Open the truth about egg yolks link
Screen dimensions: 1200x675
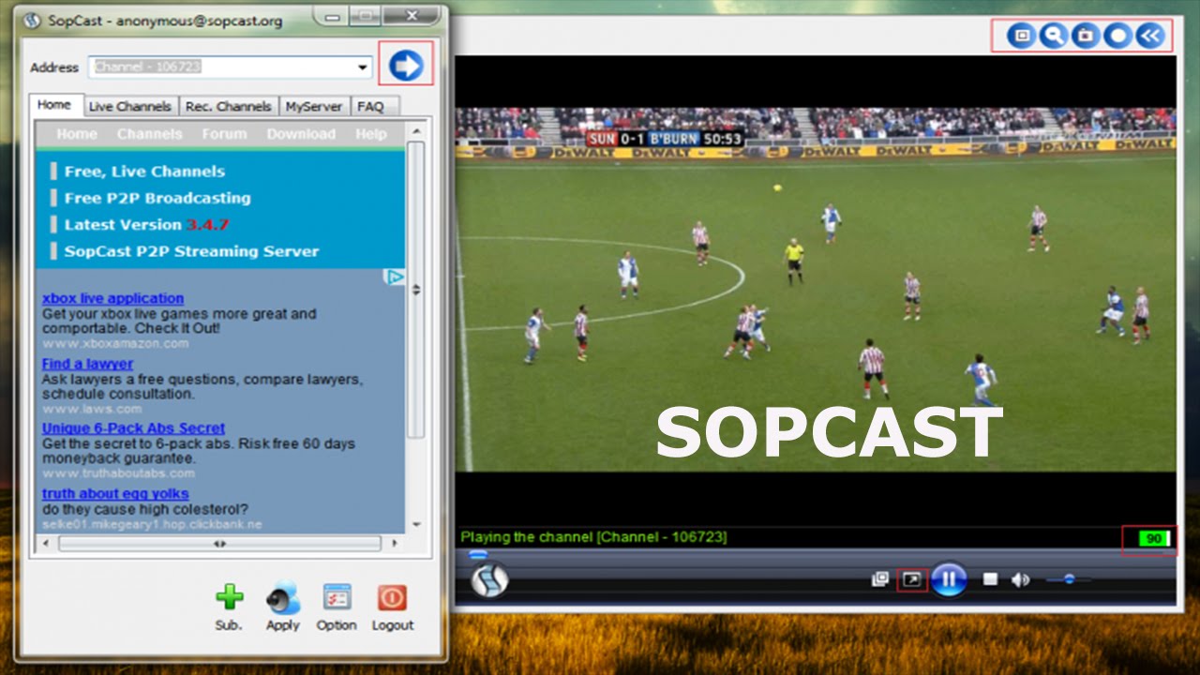(115, 494)
